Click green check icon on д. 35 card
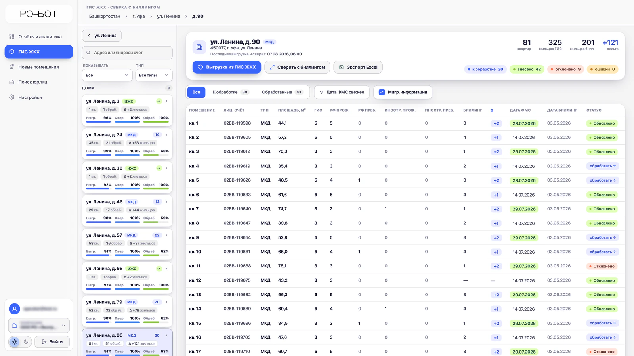Image resolution: width=634 pixels, height=356 pixels. click(159, 168)
